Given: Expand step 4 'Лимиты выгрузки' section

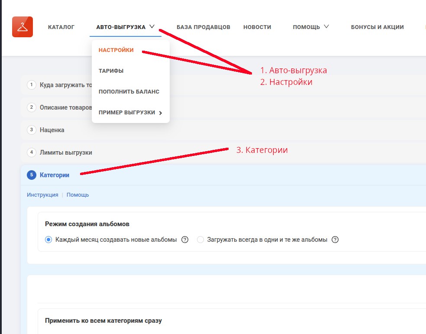Looking at the screenshot, I should [x=223, y=152].
